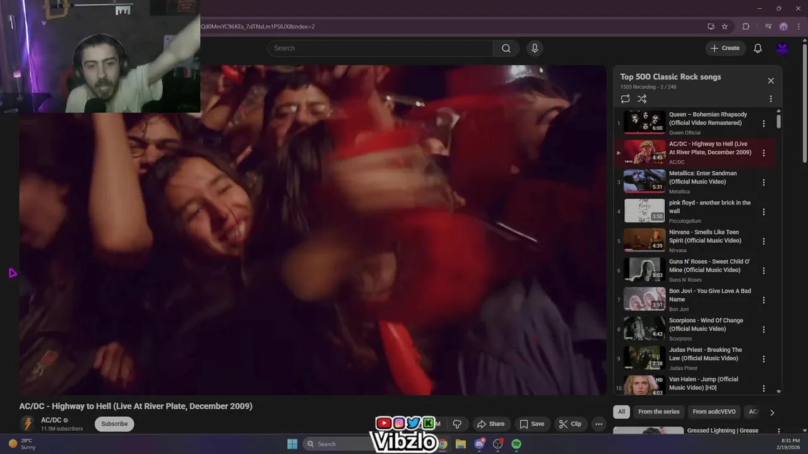Open File Explorer from taskbar
The height and width of the screenshot is (454, 808).
pyautogui.click(x=461, y=444)
